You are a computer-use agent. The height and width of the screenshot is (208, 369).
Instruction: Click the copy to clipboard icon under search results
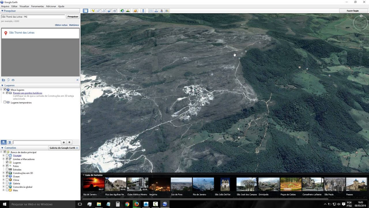(8, 80)
